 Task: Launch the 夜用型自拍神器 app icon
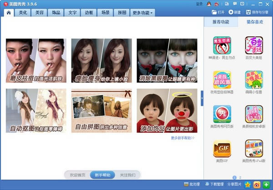point(222,80)
